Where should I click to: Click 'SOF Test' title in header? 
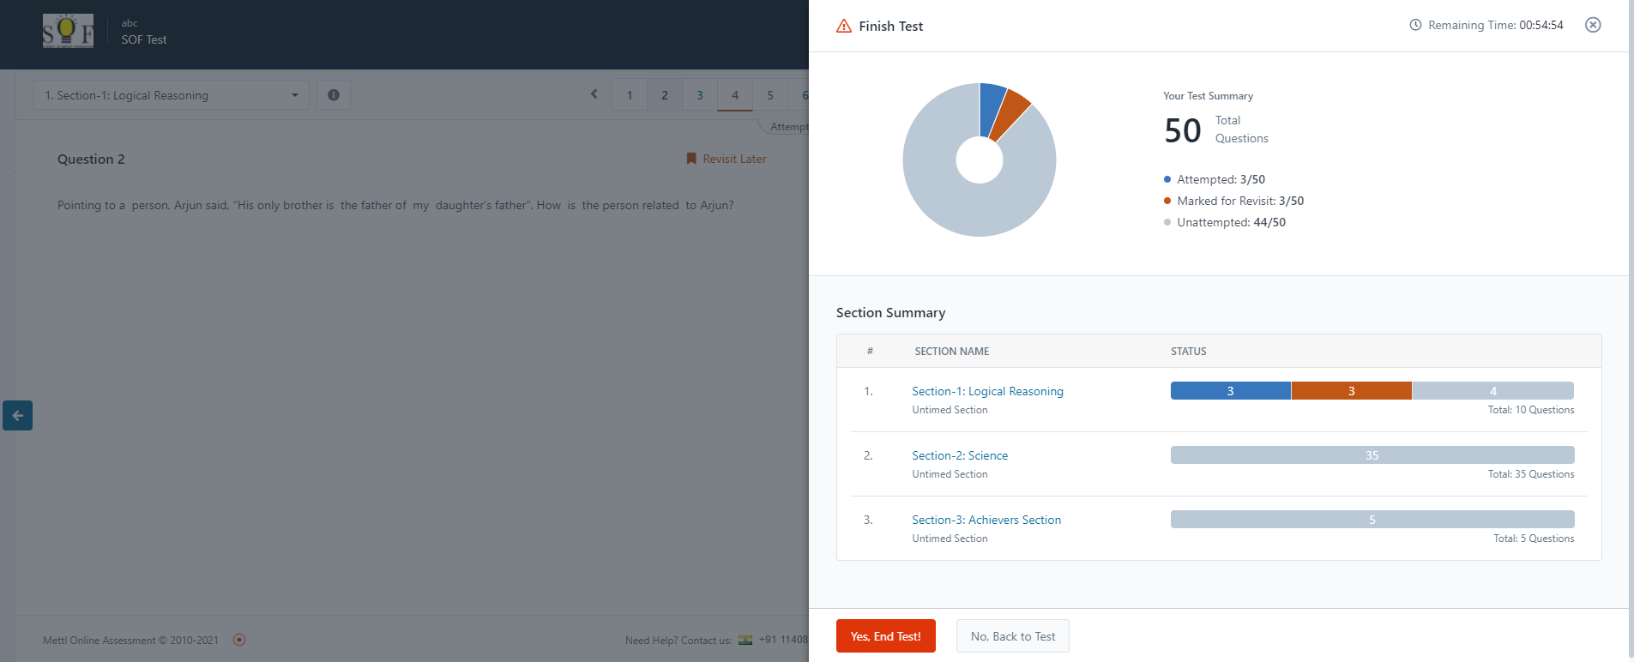click(144, 39)
